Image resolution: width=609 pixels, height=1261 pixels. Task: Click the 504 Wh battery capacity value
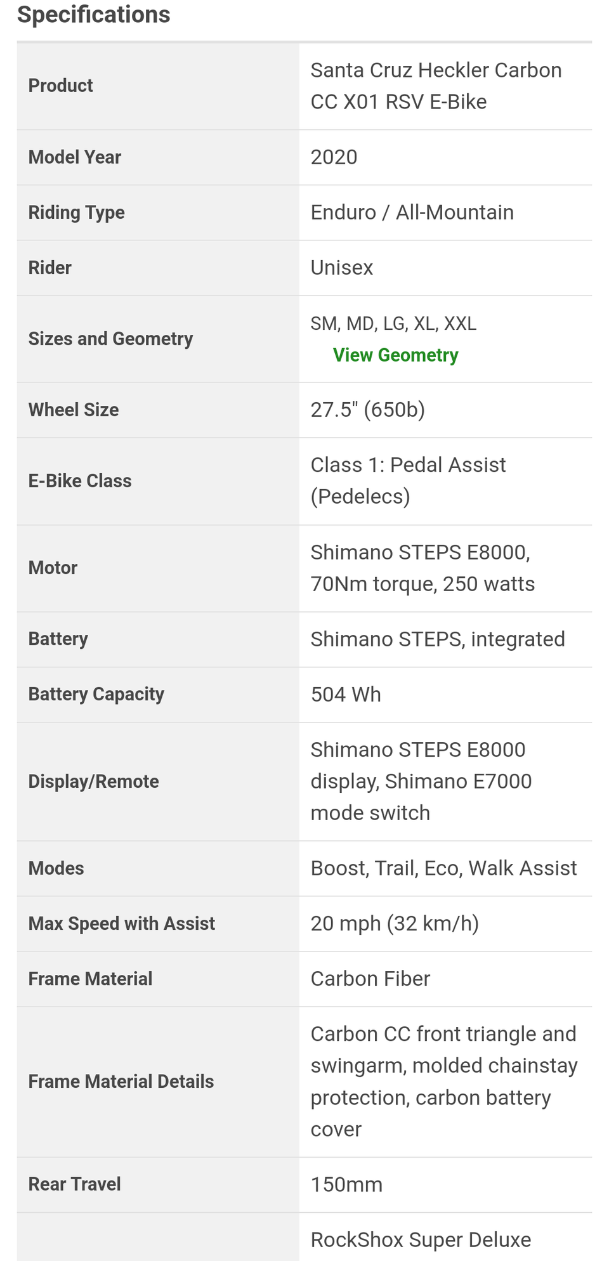(x=346, y=695)
